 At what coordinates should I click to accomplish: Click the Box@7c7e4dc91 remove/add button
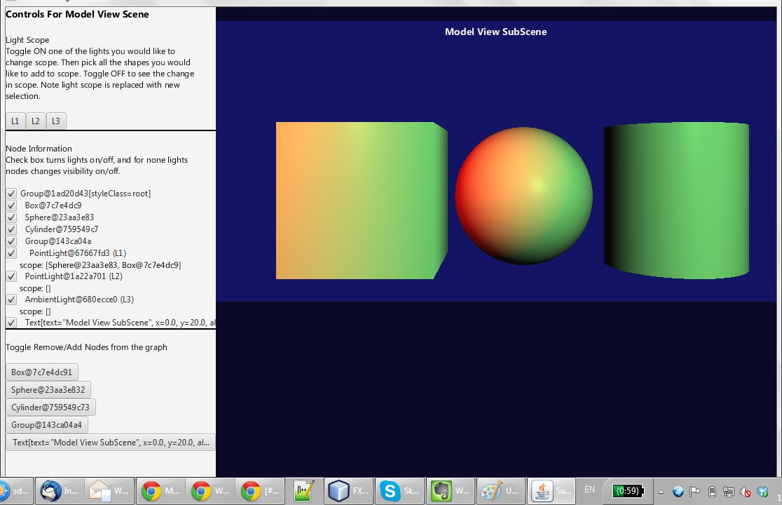[x=42, y=372]
